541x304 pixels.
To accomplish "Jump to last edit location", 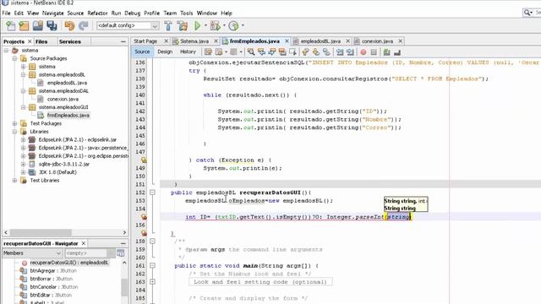I will click(x=208, y=52).
